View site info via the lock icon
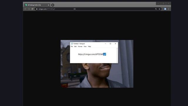Image resolution: width=188 pixels, height=106 pixels. pos(37,9)
